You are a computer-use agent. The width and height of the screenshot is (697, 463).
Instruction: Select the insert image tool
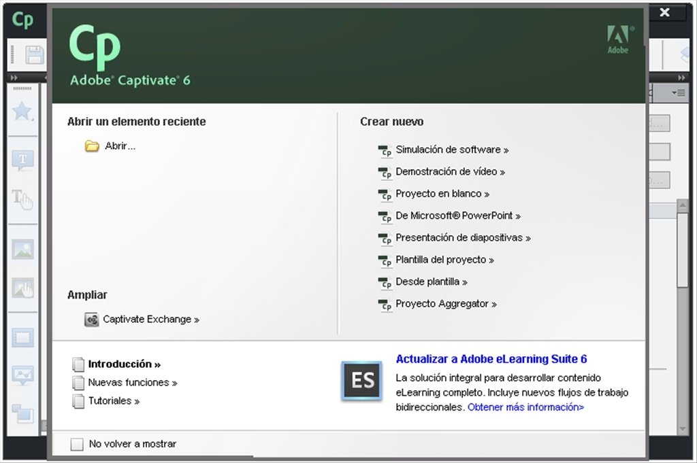(22, 250)
